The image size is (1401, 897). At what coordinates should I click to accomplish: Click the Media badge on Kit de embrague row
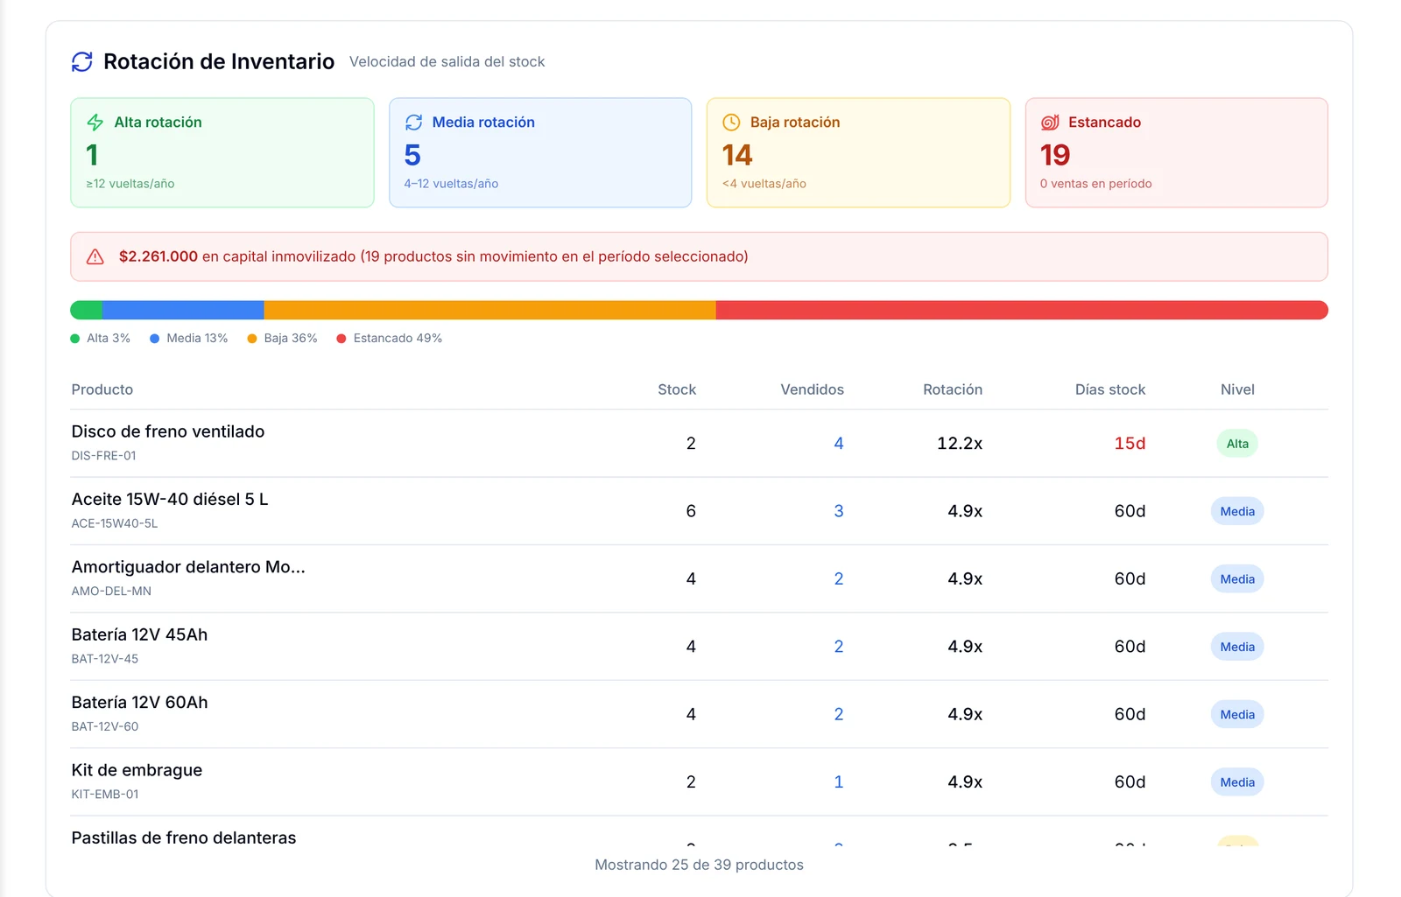pyautogui.click(x=1237, y=782)
